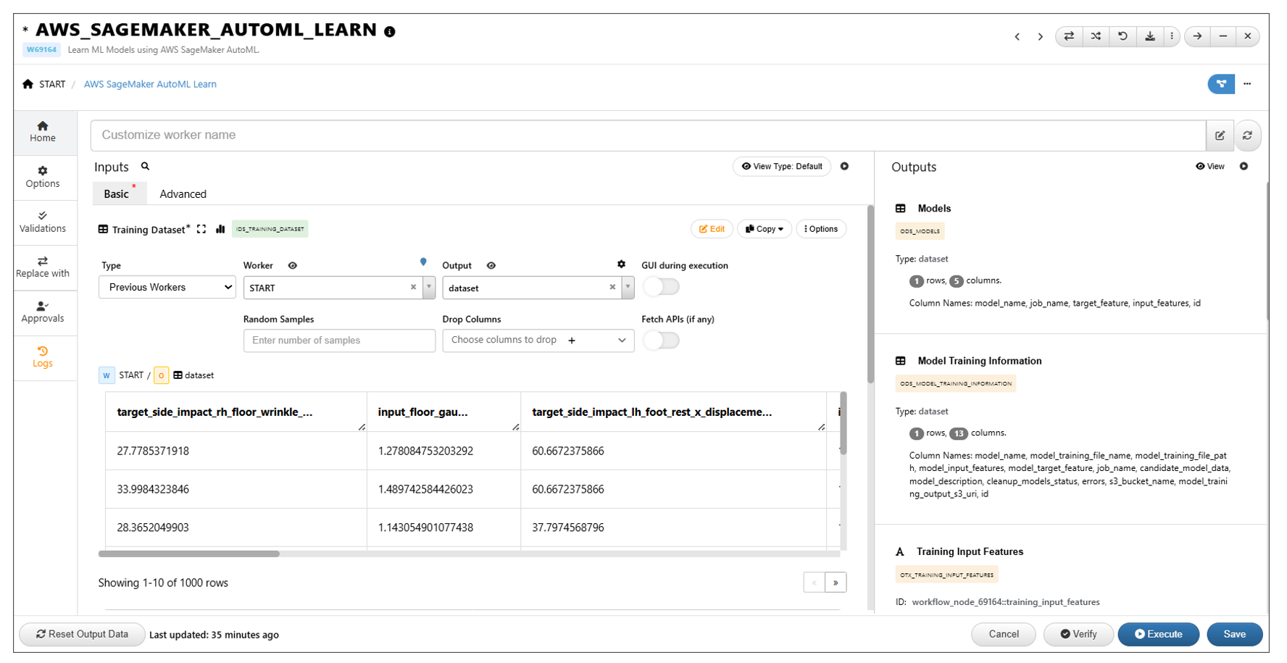Open the Logs sidebar panel
The height and width of the screenshot is (663, 1287).
tap(43, 357)
